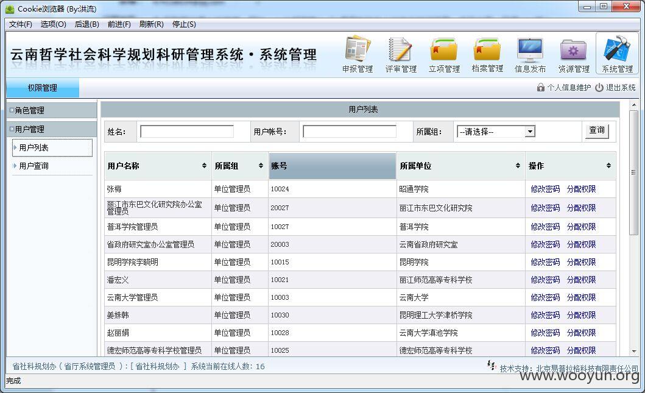645x393 pixels.
Task: Click 分配权限 for 昆明学院李晓明
Action: (x=581, y=262)
